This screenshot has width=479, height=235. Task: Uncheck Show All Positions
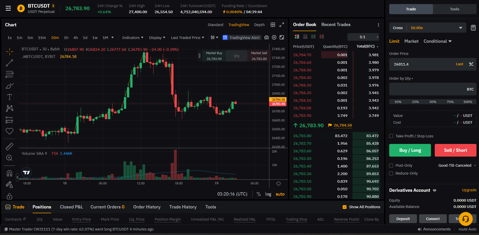[344, 207]
